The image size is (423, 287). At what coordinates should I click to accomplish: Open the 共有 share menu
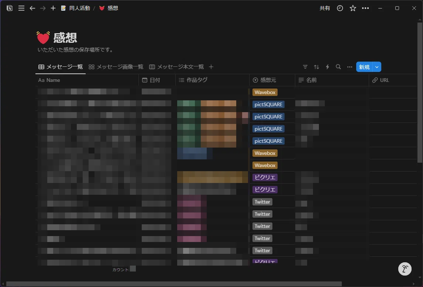tap(325, 8)
